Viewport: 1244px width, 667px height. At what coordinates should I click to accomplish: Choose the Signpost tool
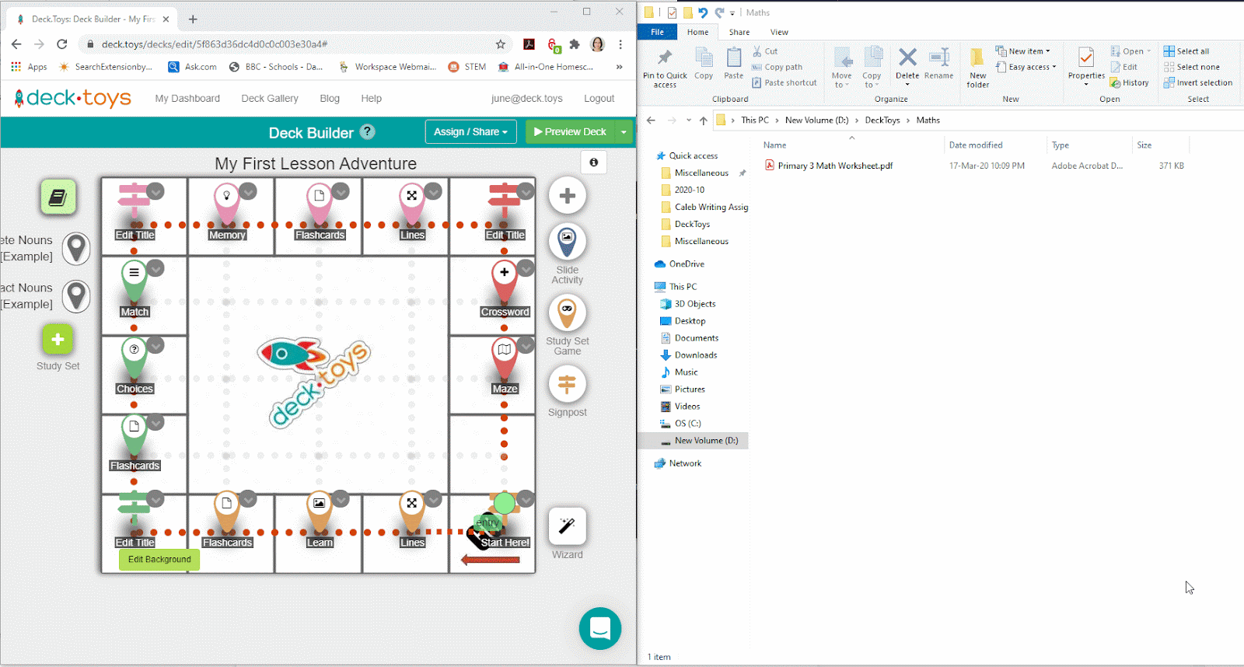point(567,384)
